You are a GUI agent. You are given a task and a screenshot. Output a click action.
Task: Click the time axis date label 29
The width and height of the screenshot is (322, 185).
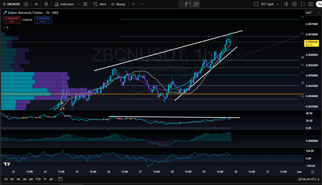pyautogui.click(x=204, y=172)
